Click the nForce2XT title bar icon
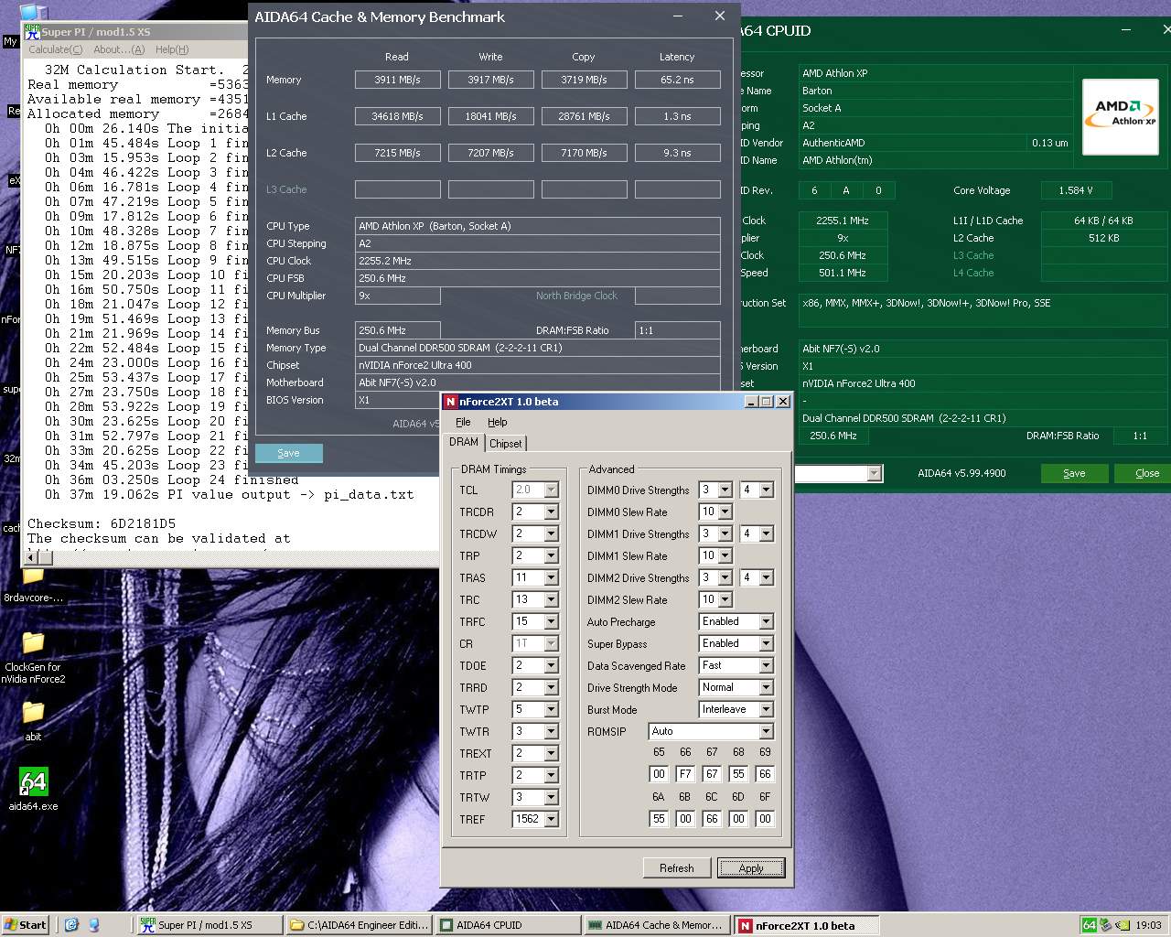Image resolution: width=1171 pixels, height=937 pixels. [x=450, y=402]
